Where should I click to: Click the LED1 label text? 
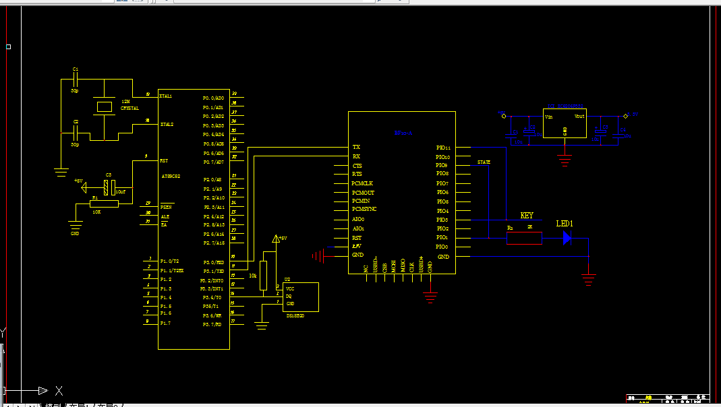(x=565, y=224)
